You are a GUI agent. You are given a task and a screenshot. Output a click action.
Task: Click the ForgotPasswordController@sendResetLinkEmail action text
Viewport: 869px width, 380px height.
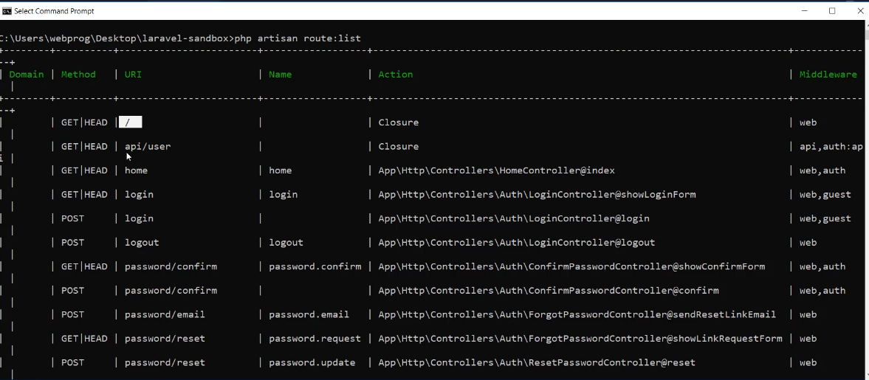click(577, 314)
